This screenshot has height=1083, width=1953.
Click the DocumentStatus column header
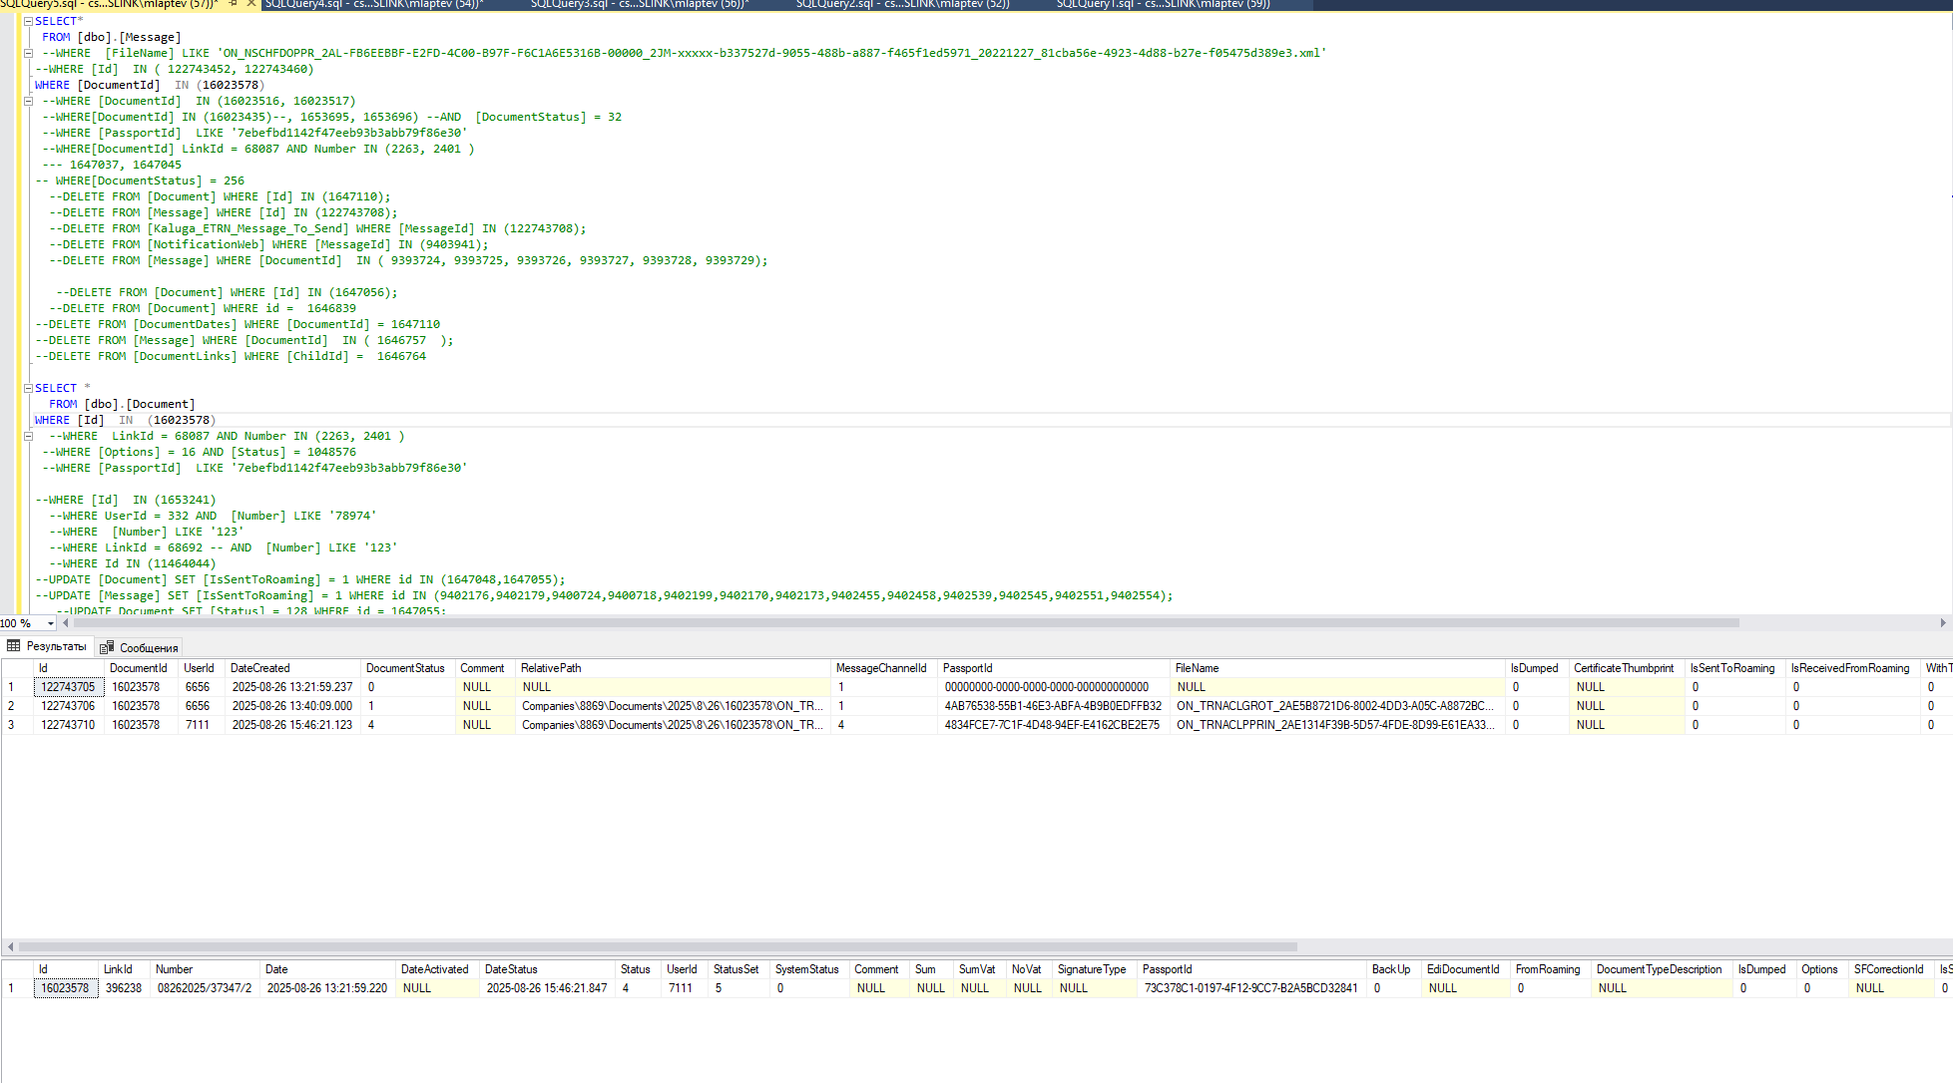405,668
